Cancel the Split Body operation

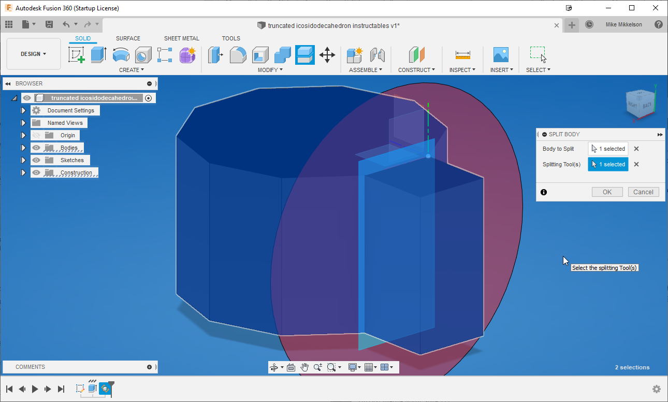click(643, 192)
